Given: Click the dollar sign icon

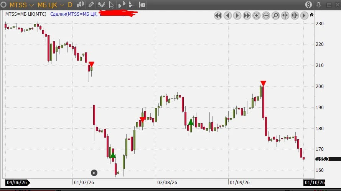Looking at the screenshot, I should [308, 5].
